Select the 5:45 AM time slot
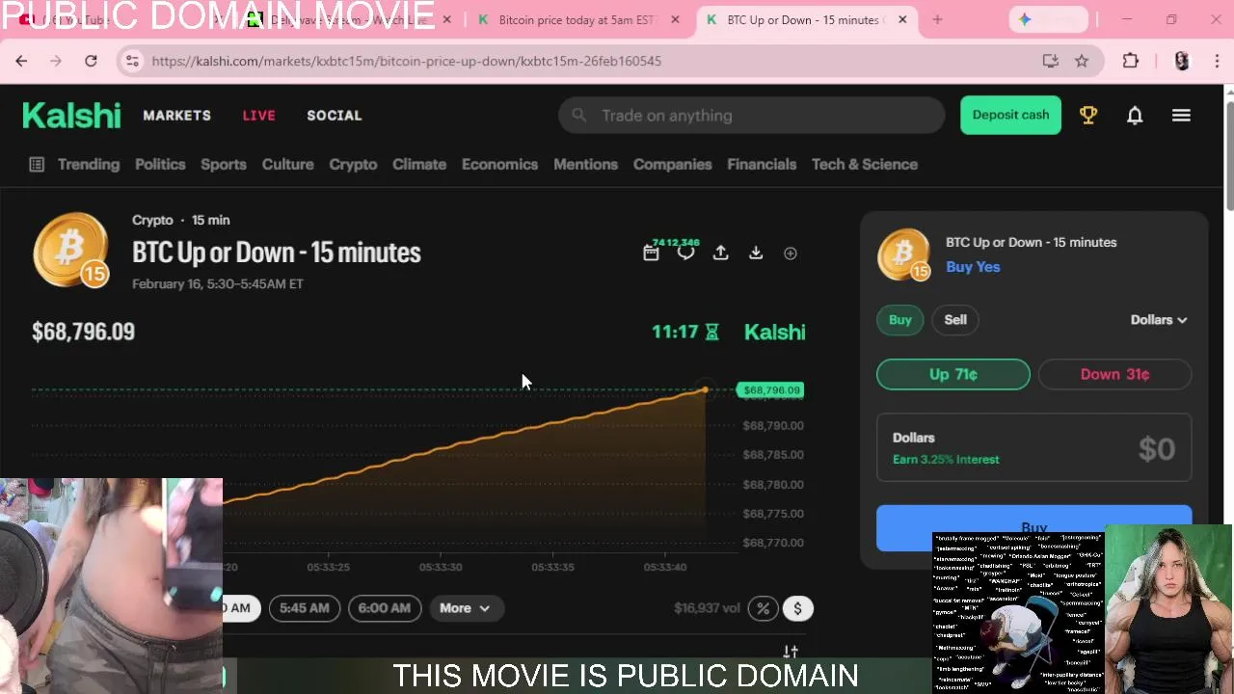The height and width of the screenshot is (694, 1234). click(305, 608)
